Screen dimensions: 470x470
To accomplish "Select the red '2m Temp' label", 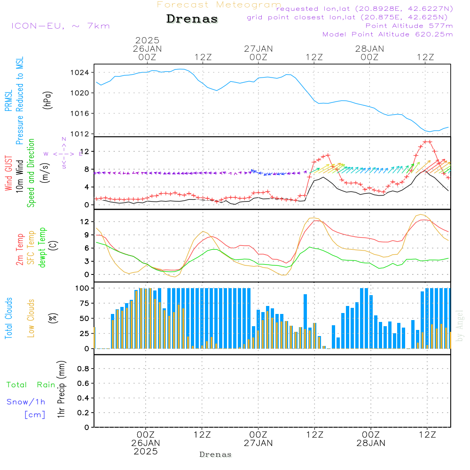I will click(19, 250).
